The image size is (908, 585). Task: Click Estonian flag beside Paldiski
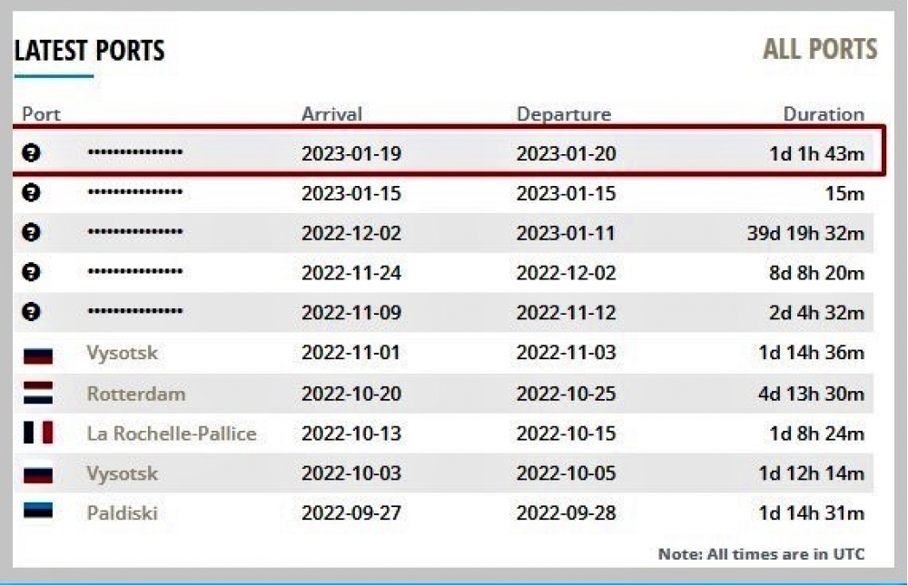pos(38,511)
